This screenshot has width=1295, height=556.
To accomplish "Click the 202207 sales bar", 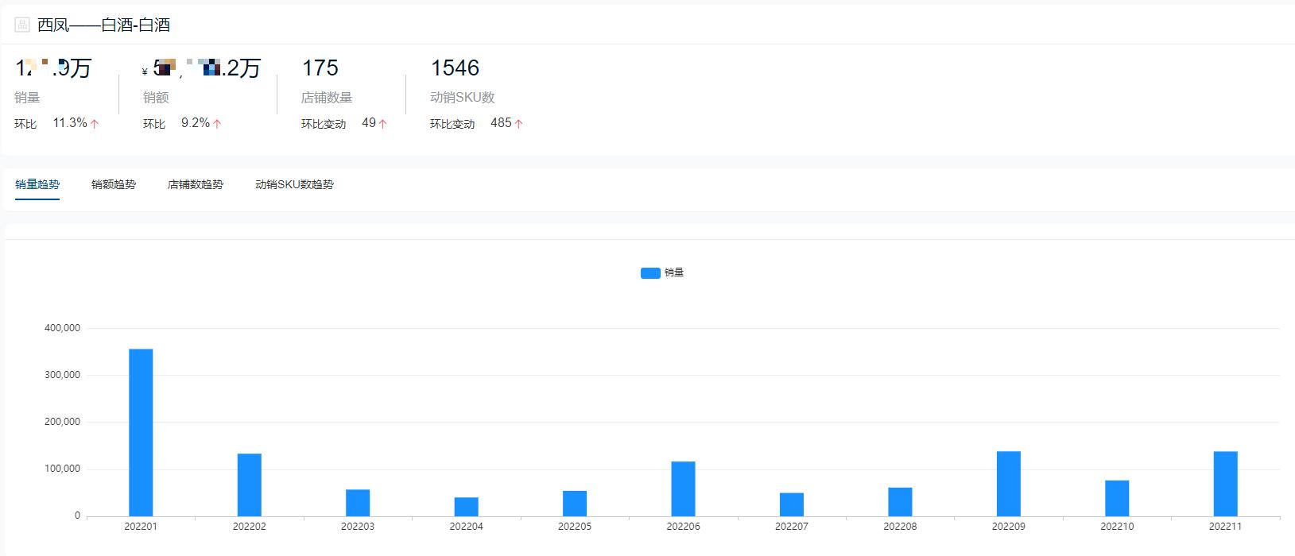I will 792,504.
